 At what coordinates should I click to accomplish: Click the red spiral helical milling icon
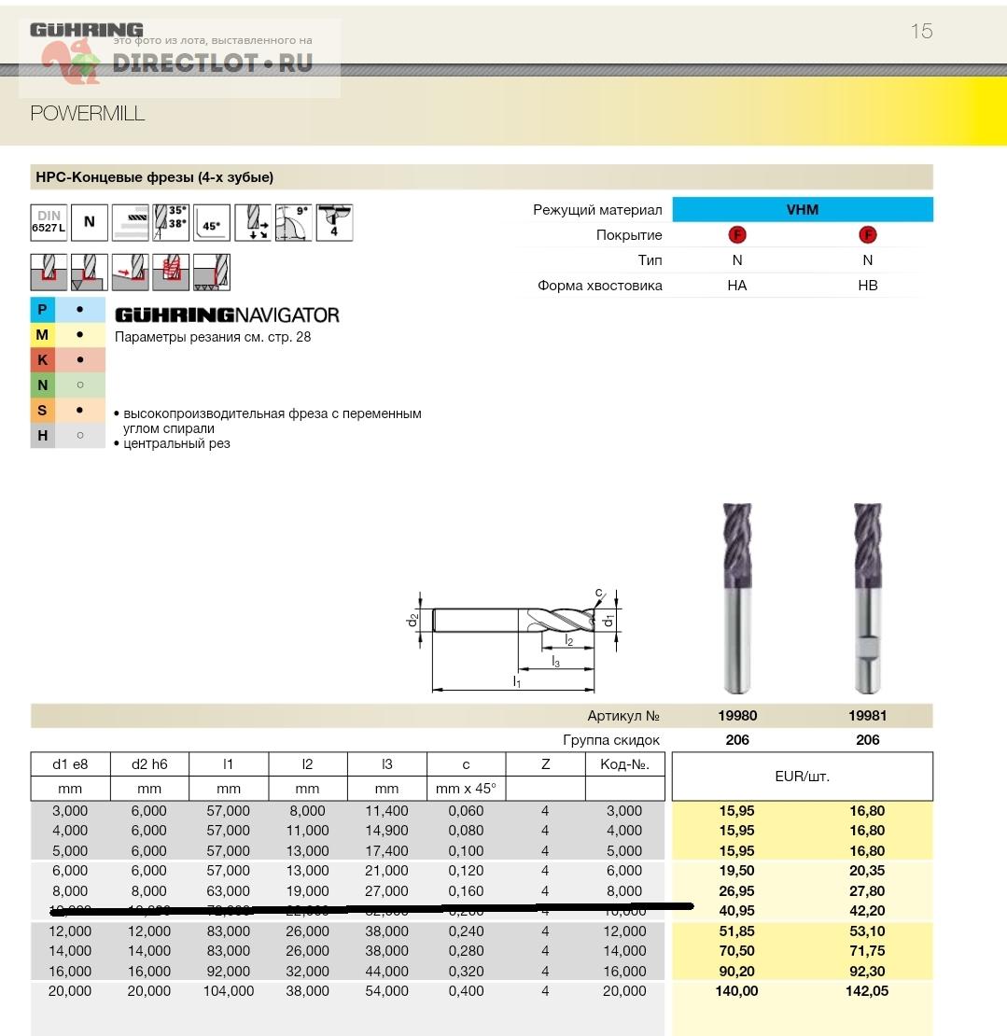(x=171, y=272)
